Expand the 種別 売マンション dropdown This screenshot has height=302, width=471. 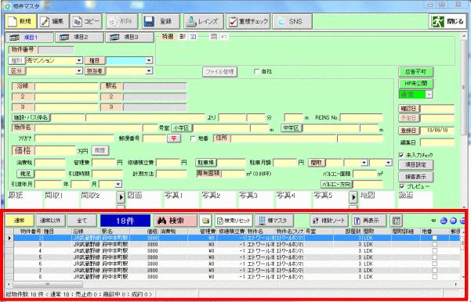[x=79, y=60]
